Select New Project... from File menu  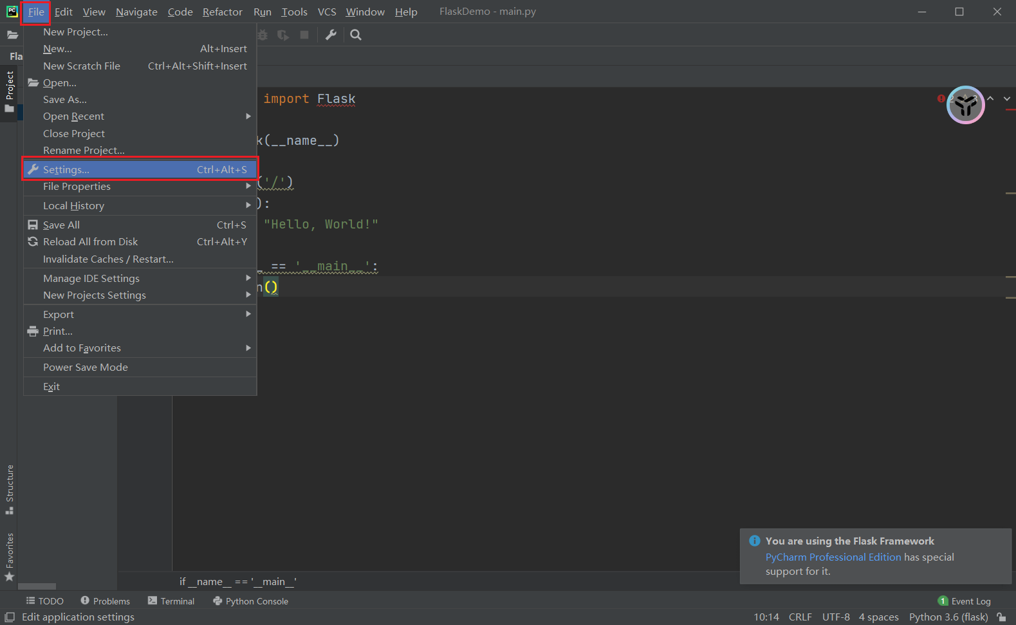click(140, 32)
